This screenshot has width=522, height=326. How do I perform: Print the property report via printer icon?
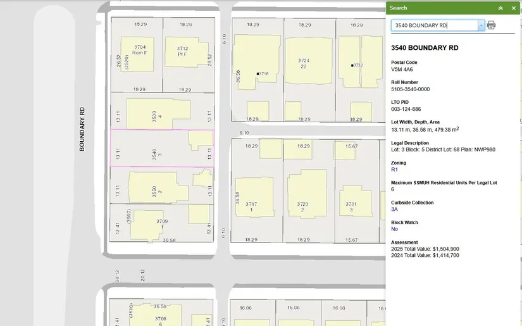(492, 25)
